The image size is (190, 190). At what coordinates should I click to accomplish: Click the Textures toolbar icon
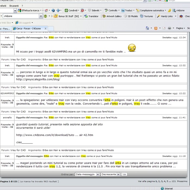point(142,16)
